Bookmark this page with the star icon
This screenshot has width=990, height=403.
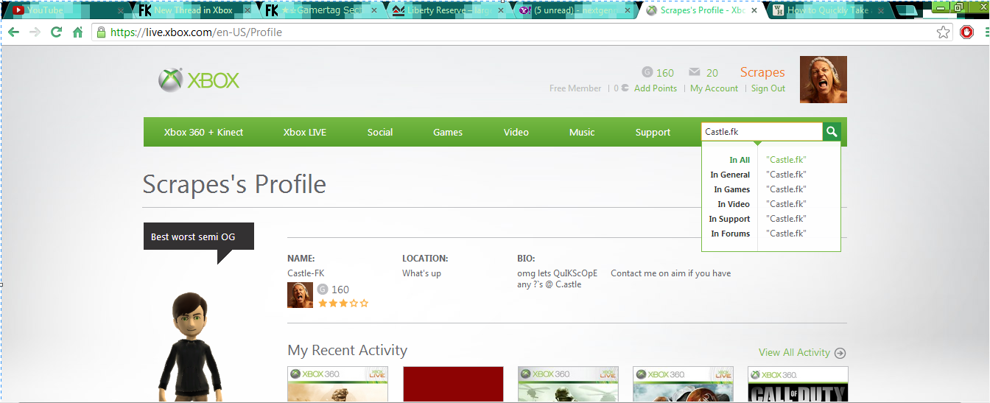pos(943,32)
